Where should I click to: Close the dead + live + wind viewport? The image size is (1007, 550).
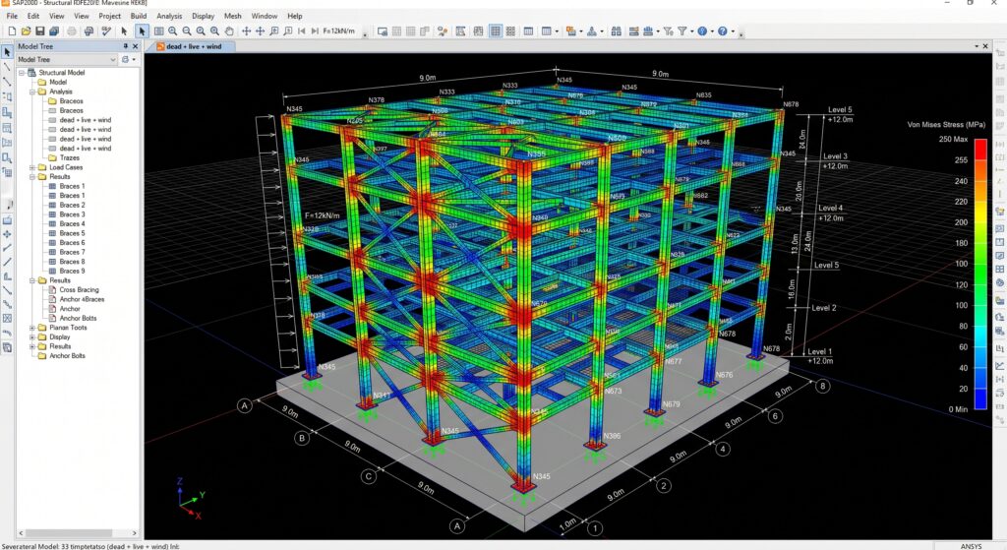coord(985,46)
